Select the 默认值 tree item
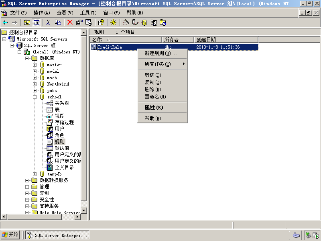The image size is (321, 241). [62, 148]
